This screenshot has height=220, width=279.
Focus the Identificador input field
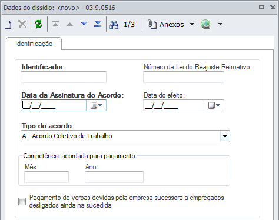[64, 77]
